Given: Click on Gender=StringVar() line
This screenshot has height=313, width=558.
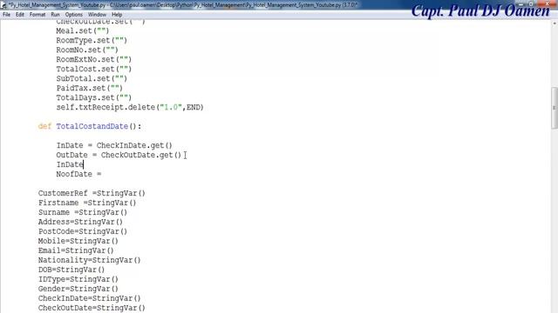Looking at the screenshot, I should (78, 290).
